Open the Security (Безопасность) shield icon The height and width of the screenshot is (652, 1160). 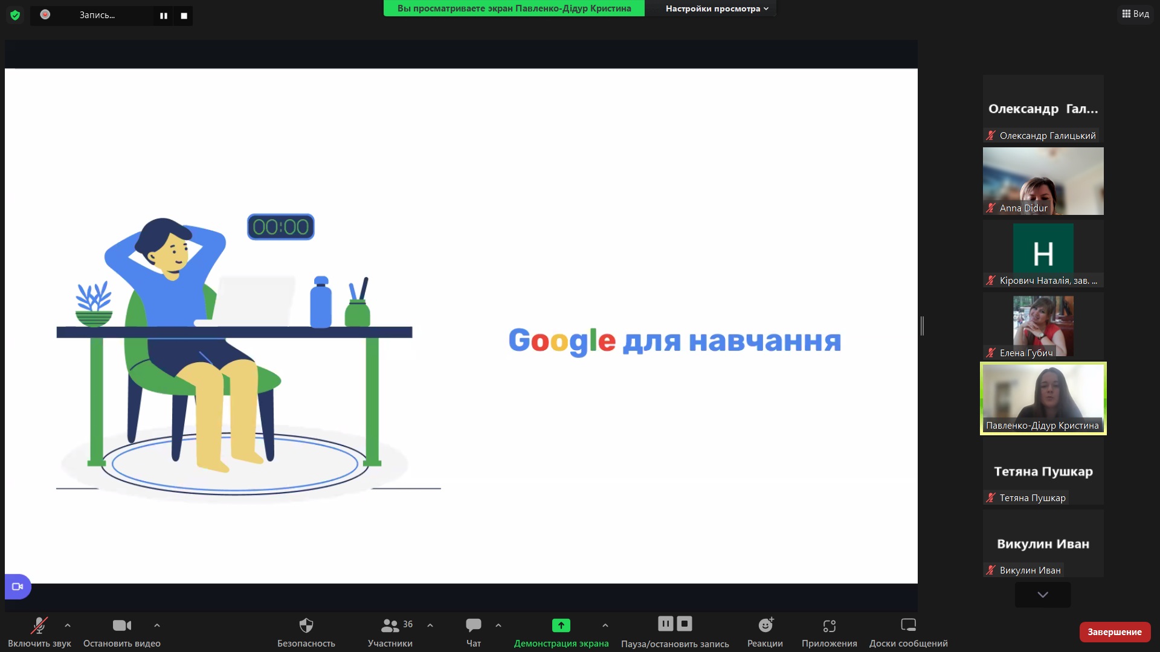[x=306, y=625]
